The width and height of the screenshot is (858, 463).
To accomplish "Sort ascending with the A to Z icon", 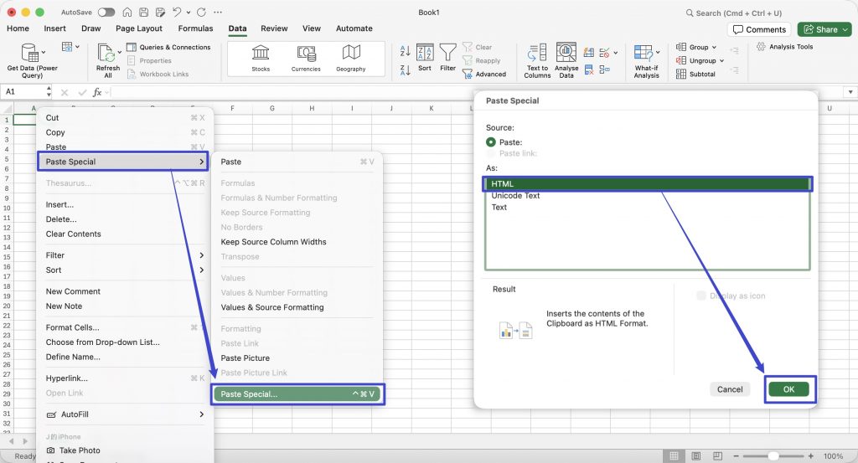I will pyautogui.click(x=405, y=51).
